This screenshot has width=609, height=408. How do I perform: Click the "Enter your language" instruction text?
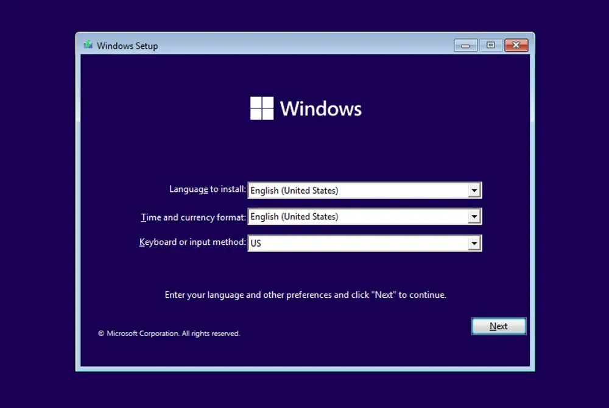pos(305,295)
